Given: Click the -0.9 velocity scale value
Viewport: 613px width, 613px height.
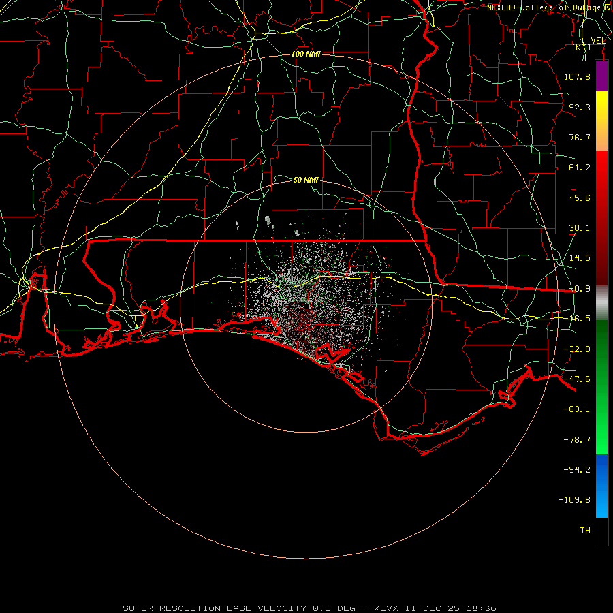Looking at the screenshot, I should pos(580,289).
